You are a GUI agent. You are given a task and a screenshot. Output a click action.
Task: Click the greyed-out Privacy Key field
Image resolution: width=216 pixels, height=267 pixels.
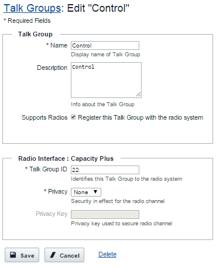click(105, 214)
